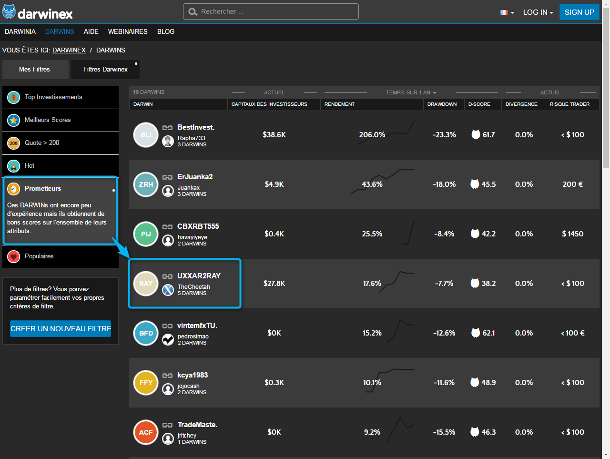The image size is (610, 459).
Task: Follow the DARWINEX breadcrumb link
Action: [x=69, y=50]
